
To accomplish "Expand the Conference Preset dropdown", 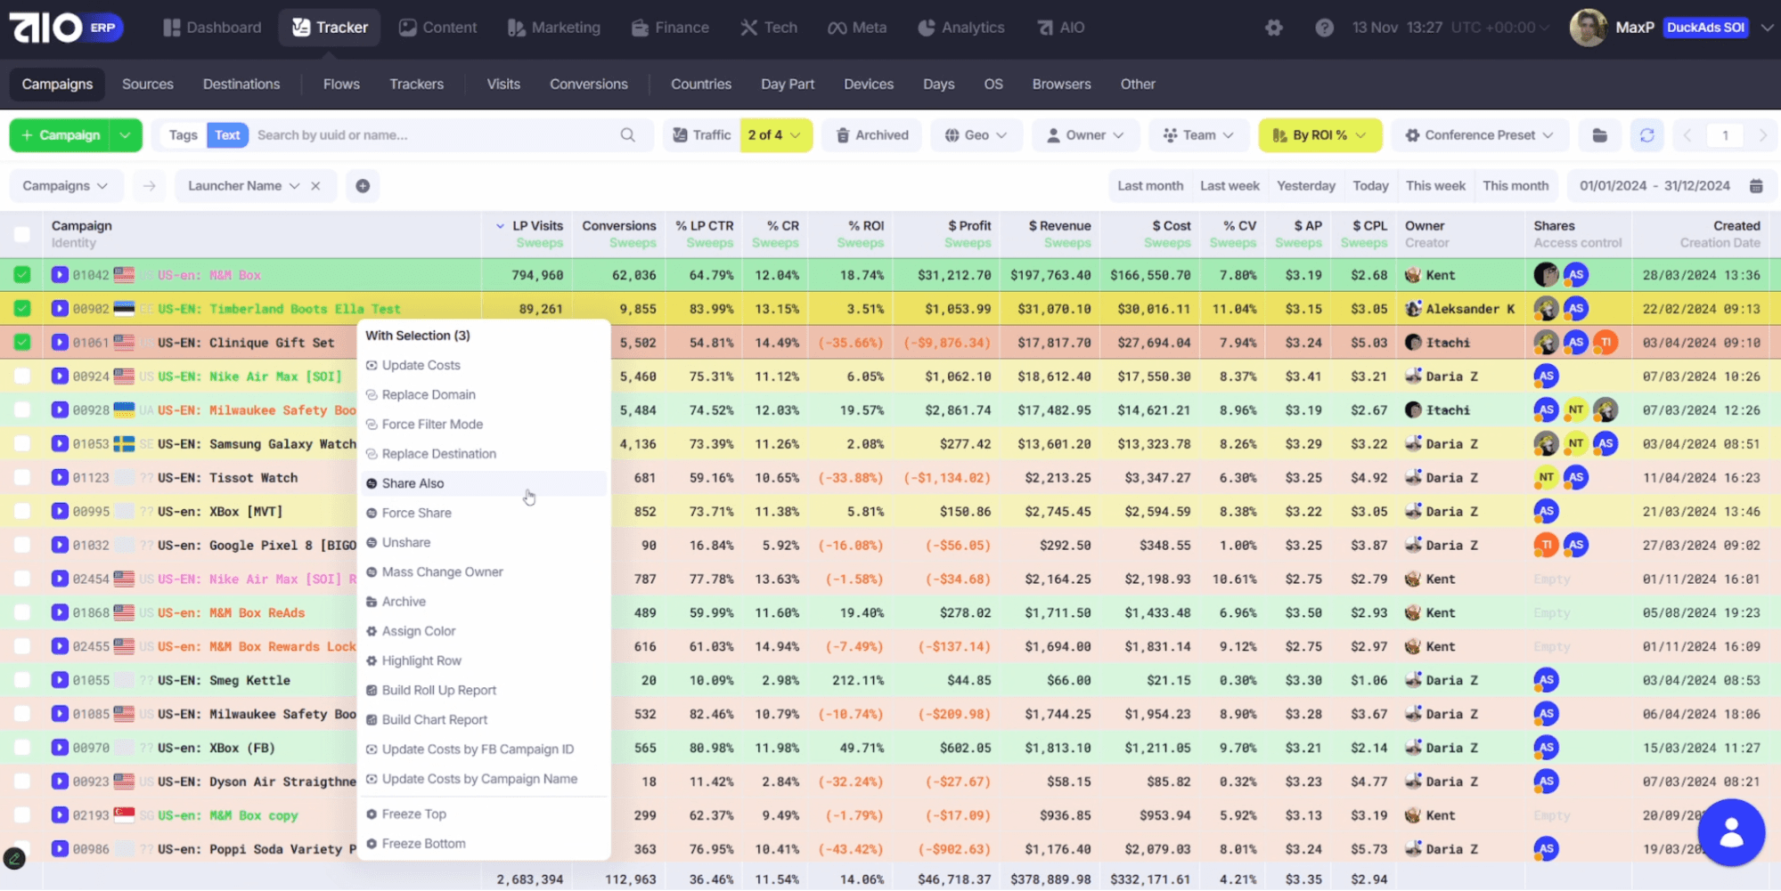I will pos(1478,135).
